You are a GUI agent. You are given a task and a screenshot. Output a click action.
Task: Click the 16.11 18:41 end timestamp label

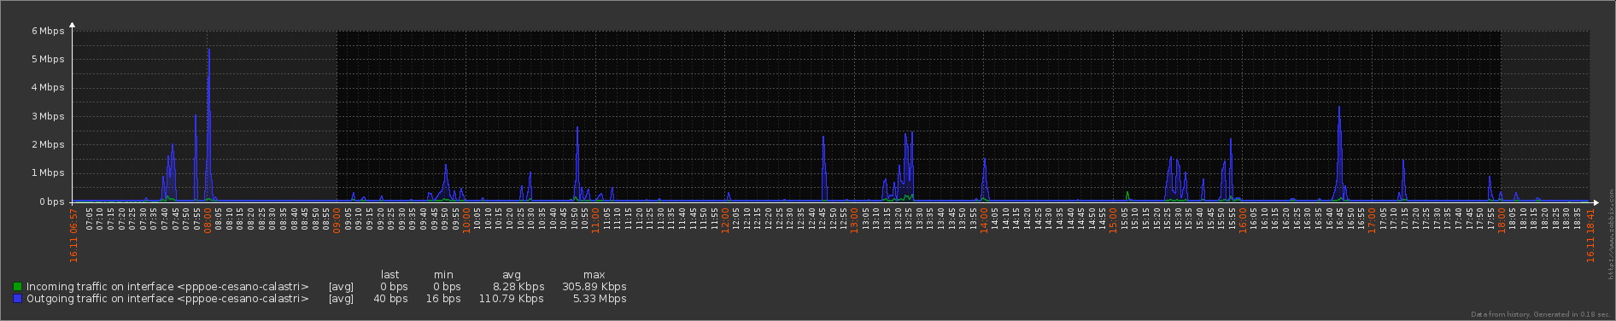[x=1590, y=236]
